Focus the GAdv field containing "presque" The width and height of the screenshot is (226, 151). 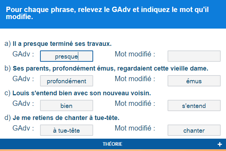[x=67, y=56]
